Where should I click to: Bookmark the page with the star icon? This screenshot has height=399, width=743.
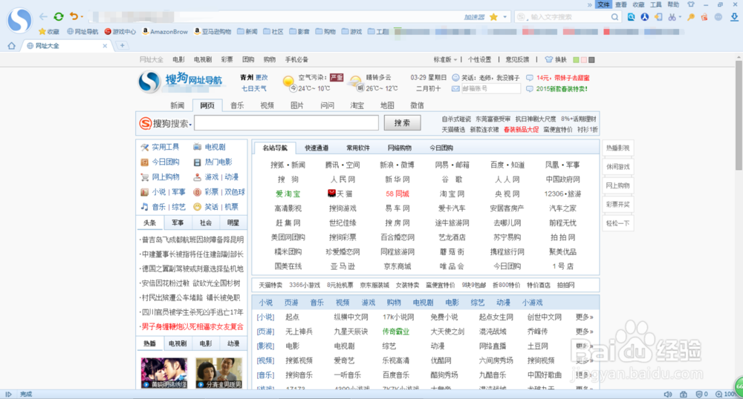pyautogui.click(x=494, y=17)
